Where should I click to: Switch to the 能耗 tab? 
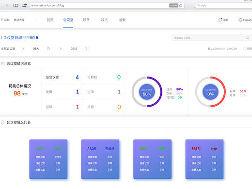click(123, 20)
